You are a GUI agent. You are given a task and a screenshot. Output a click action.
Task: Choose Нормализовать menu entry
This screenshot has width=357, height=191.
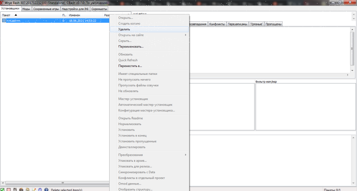(x=149, y=124)
